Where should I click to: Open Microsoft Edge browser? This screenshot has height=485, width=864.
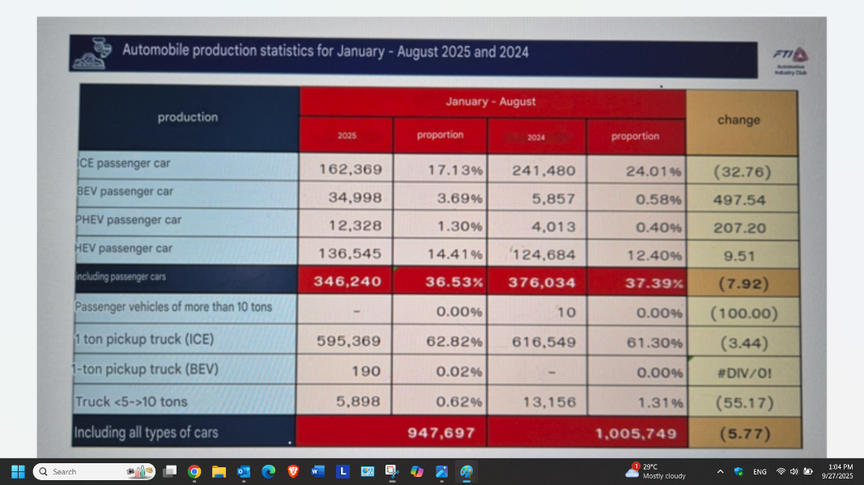coord(268,471)
